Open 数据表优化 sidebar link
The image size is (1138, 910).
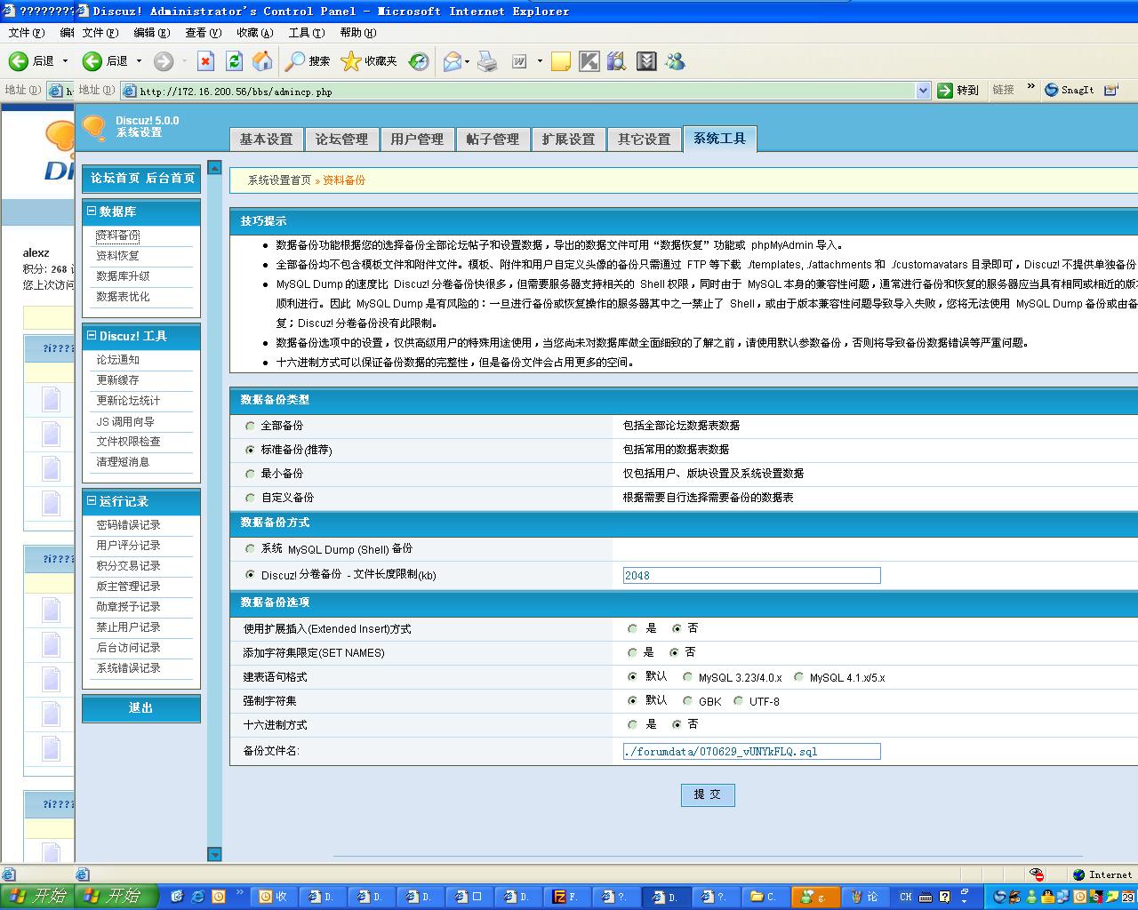(123, 297)
